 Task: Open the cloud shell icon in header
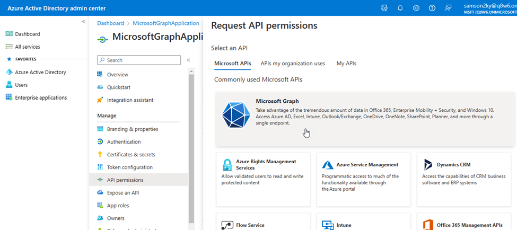point(384,8)
